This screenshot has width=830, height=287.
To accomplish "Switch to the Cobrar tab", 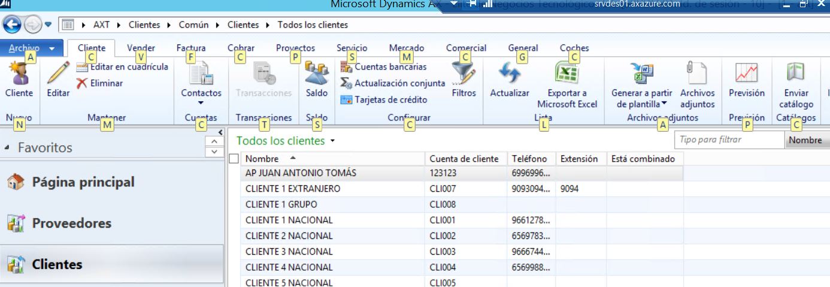I will pyautogui.click(x=241, y=48).
